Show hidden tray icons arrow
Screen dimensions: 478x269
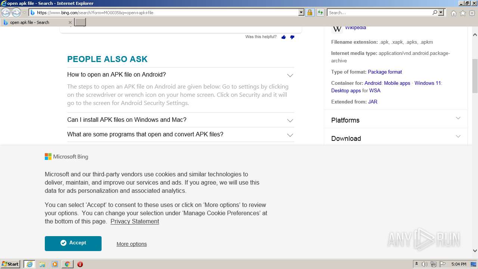(416, 264)
